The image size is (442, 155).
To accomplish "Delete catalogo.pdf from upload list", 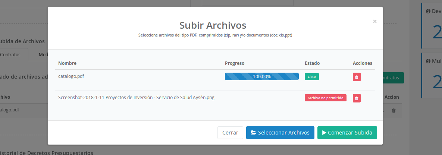I will [357, 77].
